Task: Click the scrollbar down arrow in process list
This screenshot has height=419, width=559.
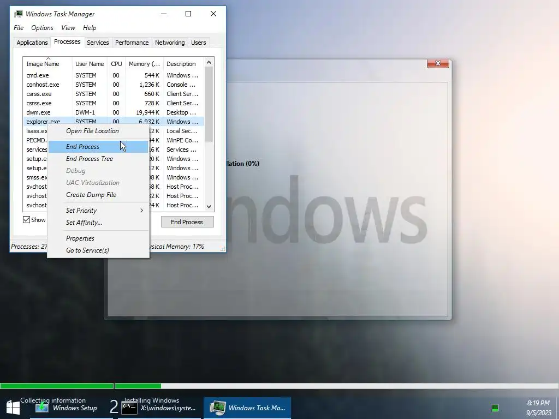Action: (209, 207)
